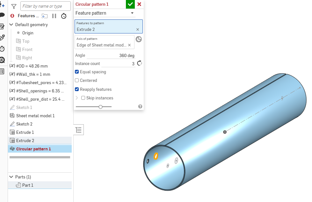Viewport: 312px width, 202px height.
Task: Click the rollback bar below Circular pattern 1
Action: (40, 157)
